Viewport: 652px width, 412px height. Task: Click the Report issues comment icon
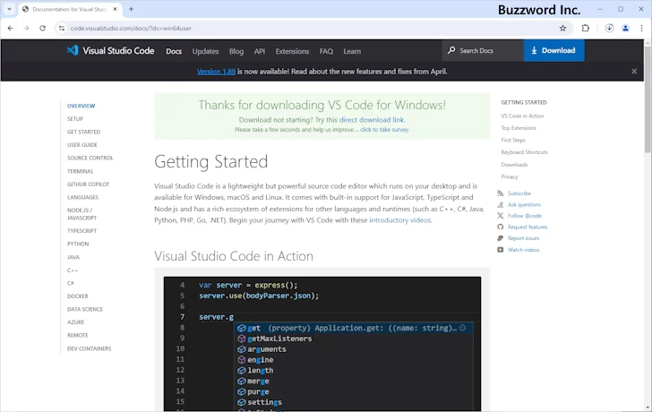(501, 238)
